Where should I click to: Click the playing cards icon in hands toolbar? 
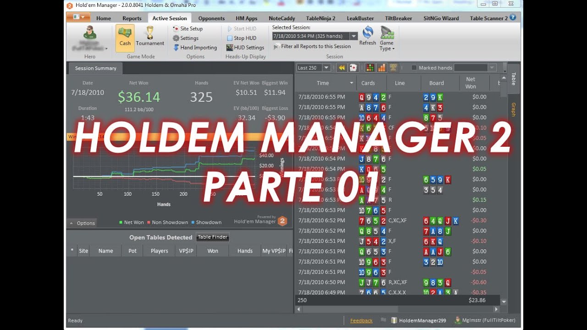pos(353,68)
